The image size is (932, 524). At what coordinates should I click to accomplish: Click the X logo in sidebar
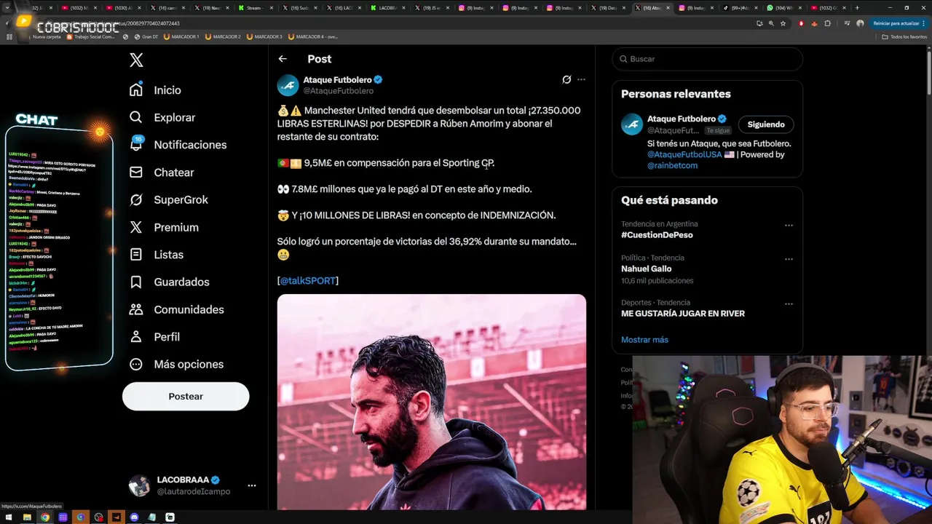pos(136,60)
